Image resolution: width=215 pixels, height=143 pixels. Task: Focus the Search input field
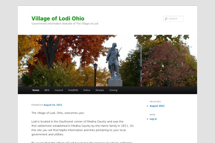tap(173, 19)
